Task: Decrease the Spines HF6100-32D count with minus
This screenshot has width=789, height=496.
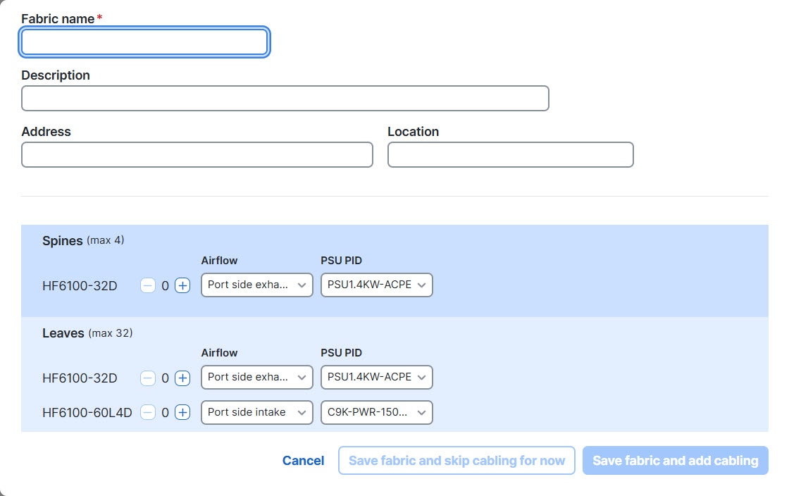Action: (147, 286)
